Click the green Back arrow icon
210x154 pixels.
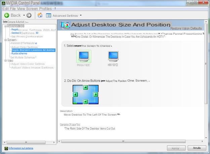[7, 15]
